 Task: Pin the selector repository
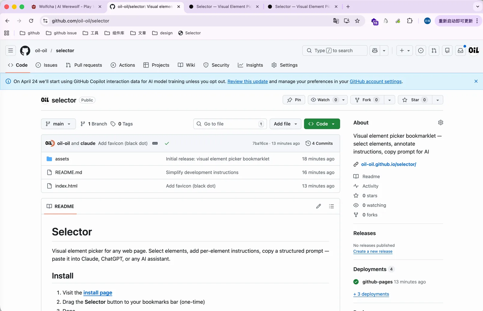[x=294, y=100]
